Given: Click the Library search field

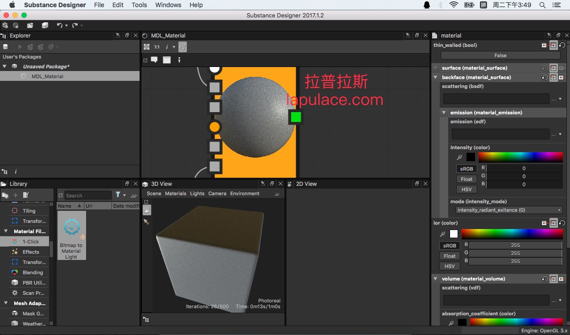Looking at the screenshot, I should click(x=88, y=195).
